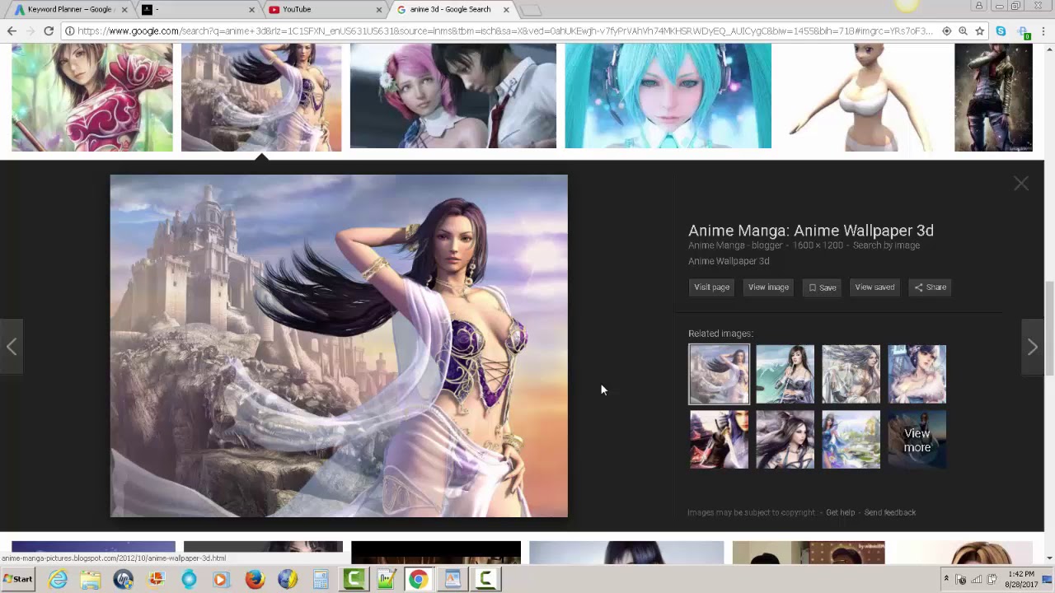Screen dimensions: 1055x593
Task: Open the Notepad++ taskbar icon
Action: (386, 579)
